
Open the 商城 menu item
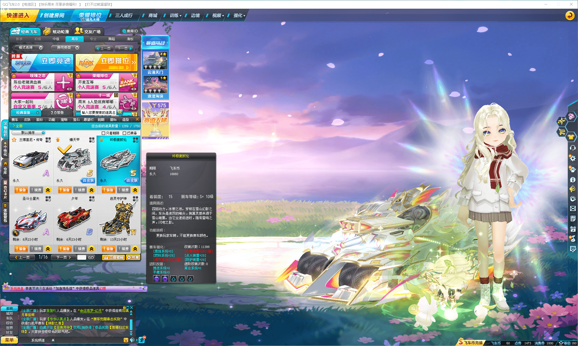tap(153, 15)
